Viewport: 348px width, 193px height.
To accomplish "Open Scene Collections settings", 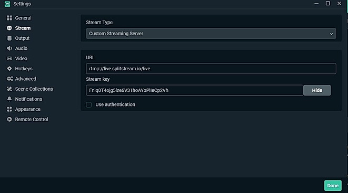I will pos(34,89).
